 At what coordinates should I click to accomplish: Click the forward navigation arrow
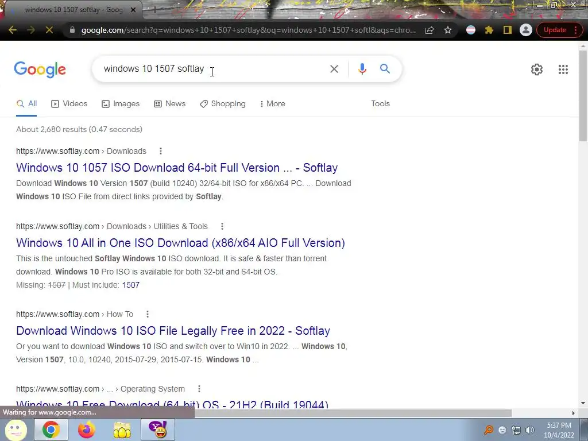(x=31, y=30)
